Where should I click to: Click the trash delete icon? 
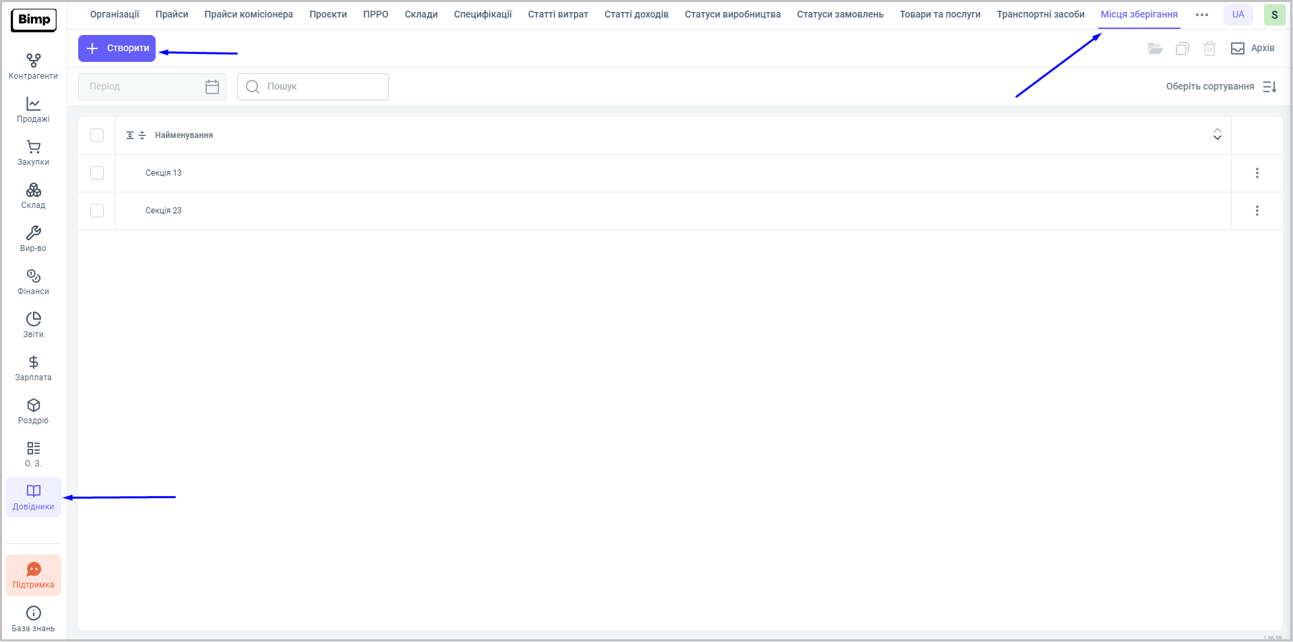click(x=1209, y=48)
